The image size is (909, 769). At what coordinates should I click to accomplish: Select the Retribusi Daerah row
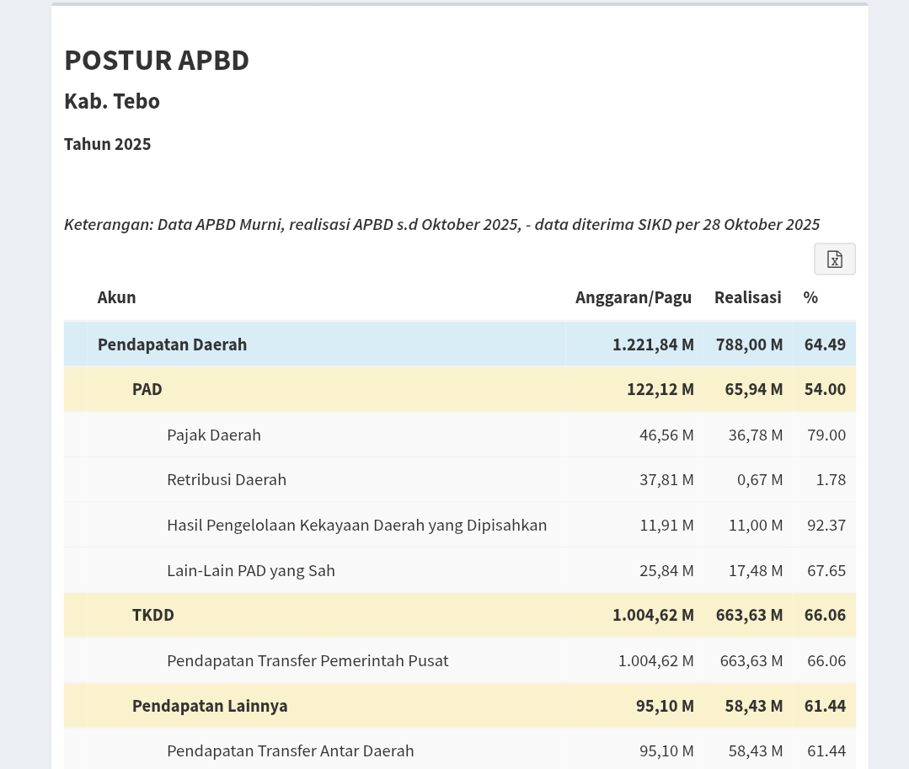point(226,478)
